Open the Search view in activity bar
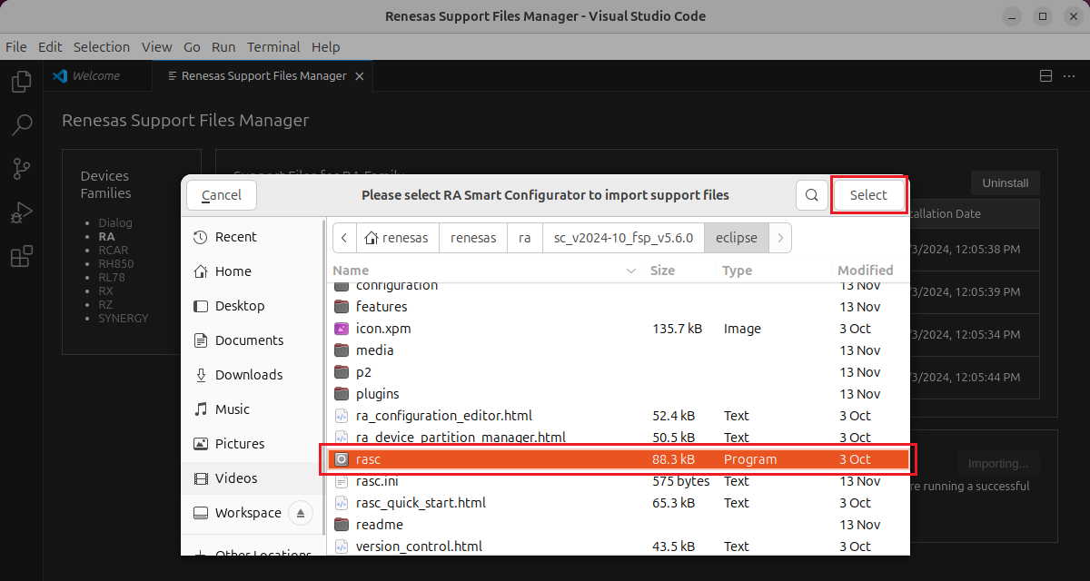 click(21, 124)
